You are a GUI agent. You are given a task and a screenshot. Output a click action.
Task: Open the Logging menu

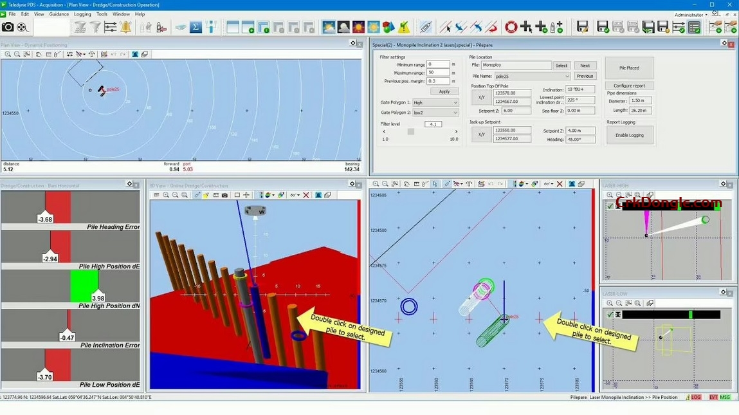tap(82, 14)
